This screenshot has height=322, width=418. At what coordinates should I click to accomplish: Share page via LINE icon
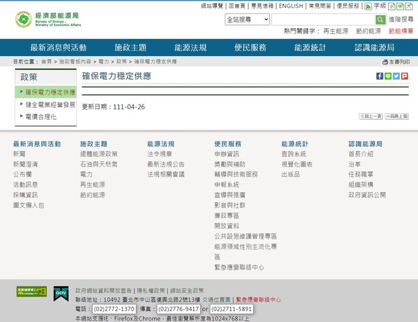coord(388,76)
